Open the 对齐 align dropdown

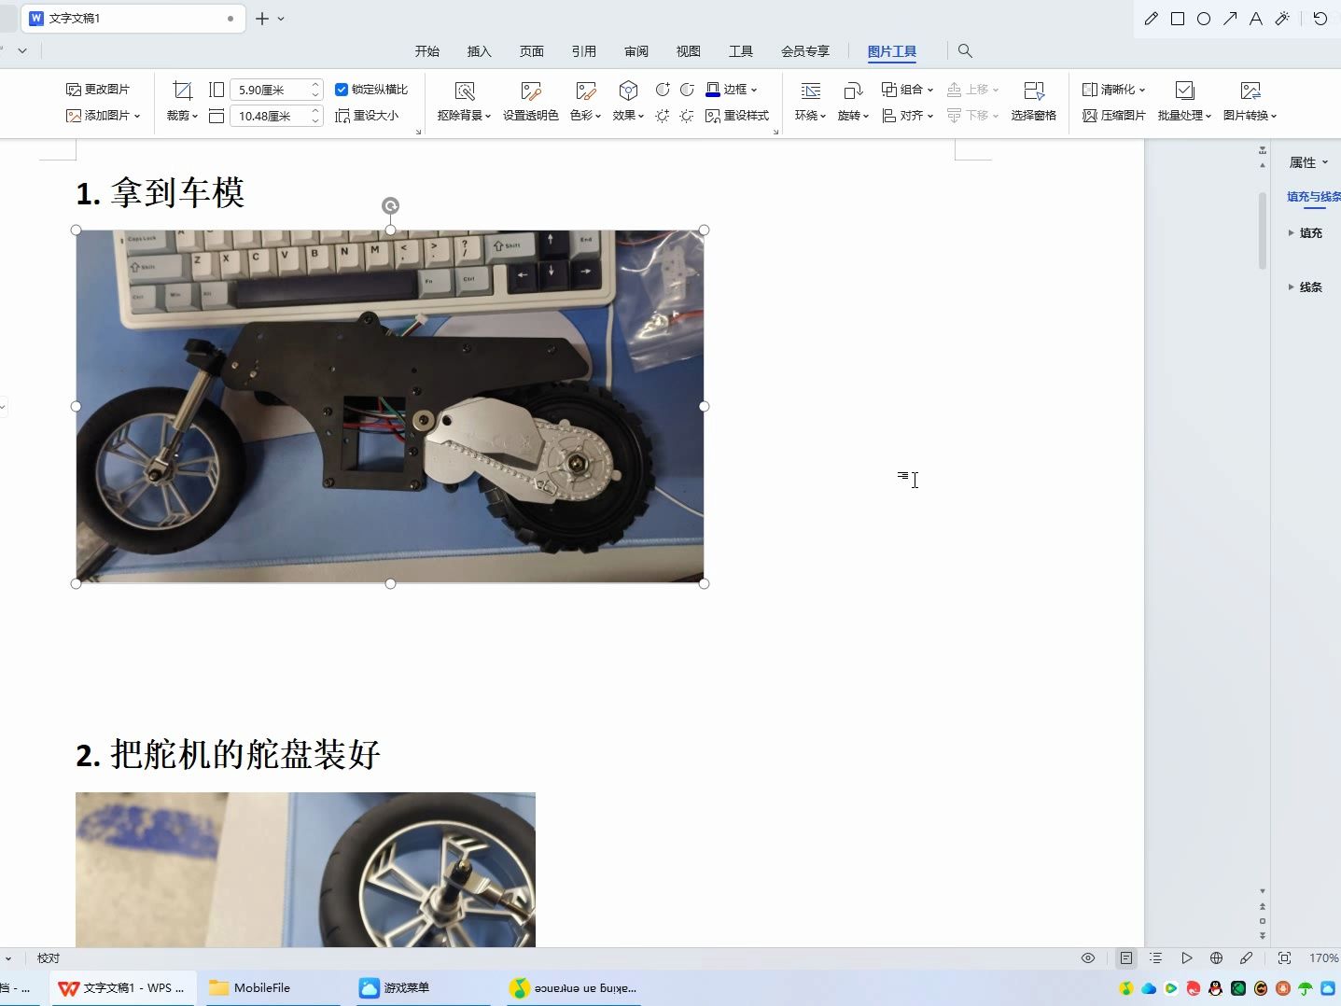pyautogui.click(x=908, y=116)
